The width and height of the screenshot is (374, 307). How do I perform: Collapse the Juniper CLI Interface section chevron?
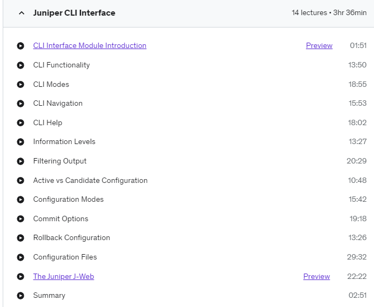click(22, 13)
